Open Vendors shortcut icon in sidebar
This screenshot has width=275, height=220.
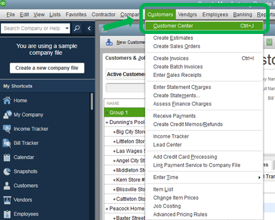pyautogui.click(x=7, y=200)
